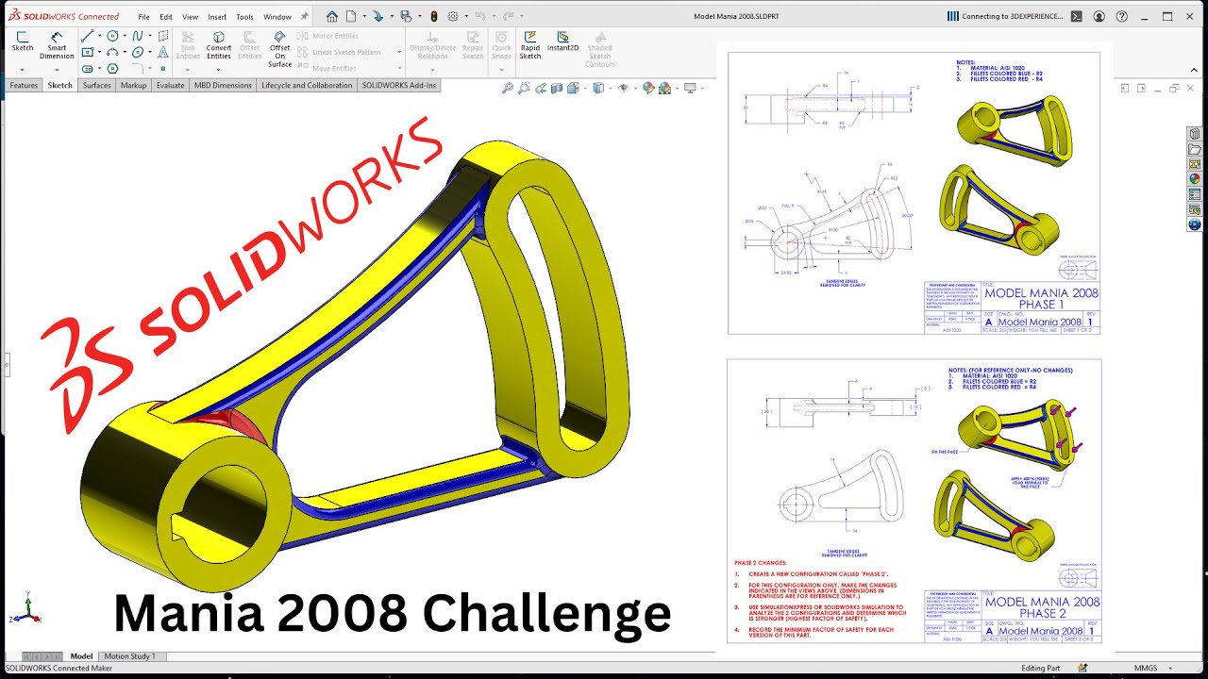The image size is (1208, 679).
Task: Switch to the Markup tab
Action: [x=133, y=85]
